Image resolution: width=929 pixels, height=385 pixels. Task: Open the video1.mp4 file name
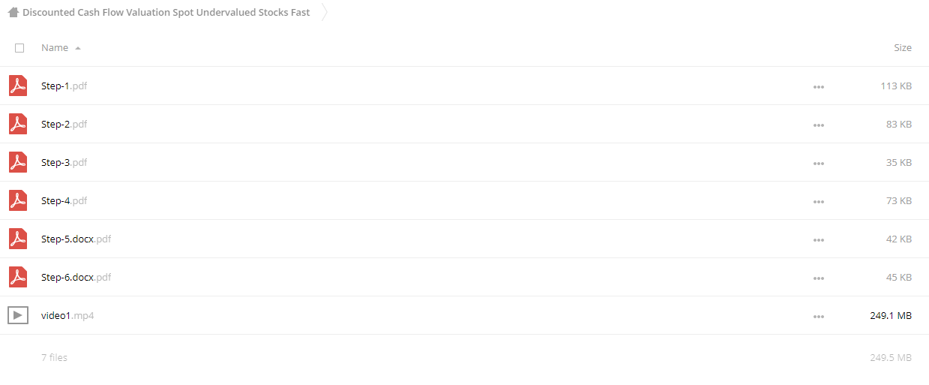point(67,315)
